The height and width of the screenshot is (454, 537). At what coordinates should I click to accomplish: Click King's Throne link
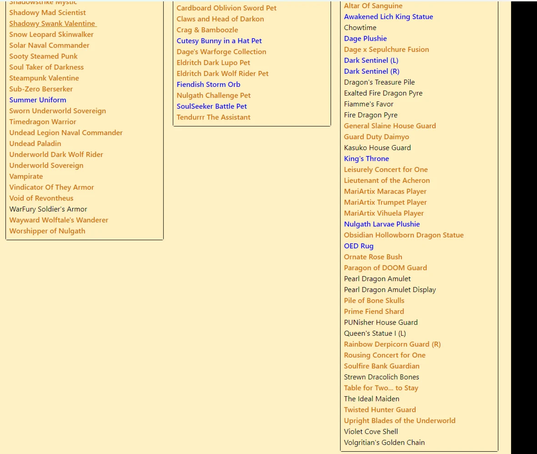click(x=366, y=159)
